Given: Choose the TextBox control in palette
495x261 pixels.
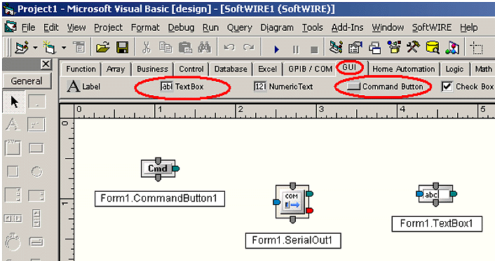Looking at the screenshot, I should click(x=182, y=86).
